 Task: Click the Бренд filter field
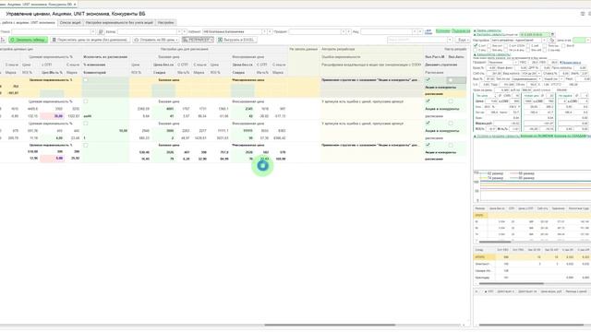point(147,32)
